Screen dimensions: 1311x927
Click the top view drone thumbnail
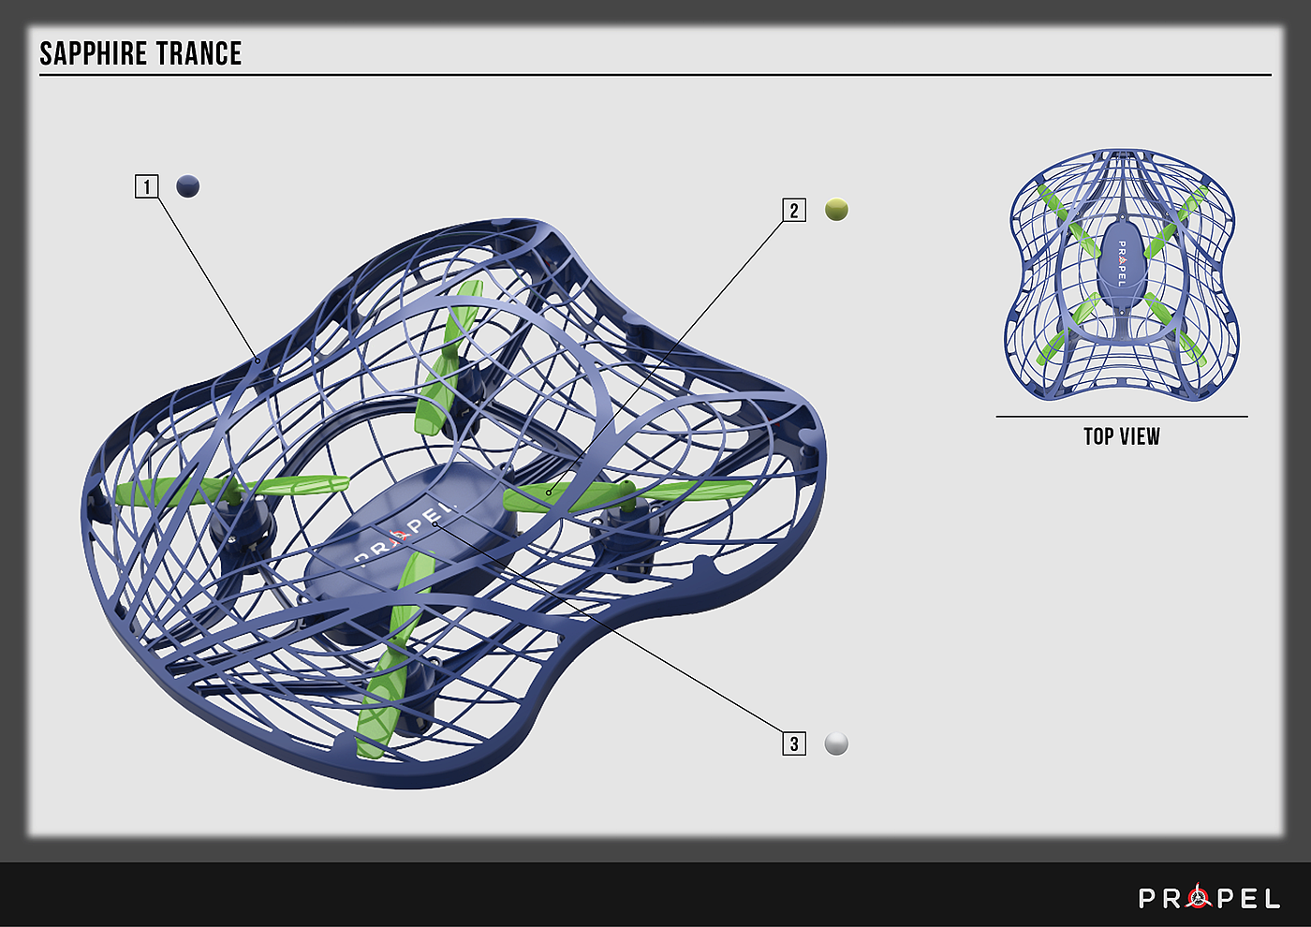point(1122,275)
